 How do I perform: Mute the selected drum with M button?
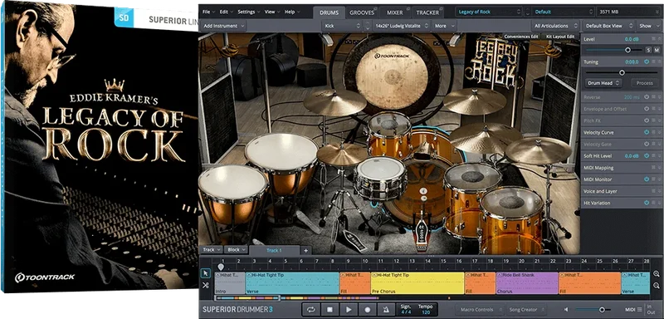tap(657, 50)
